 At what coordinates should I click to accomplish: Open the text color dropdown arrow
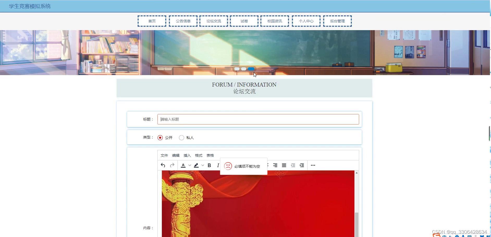[x=190, y=165]
